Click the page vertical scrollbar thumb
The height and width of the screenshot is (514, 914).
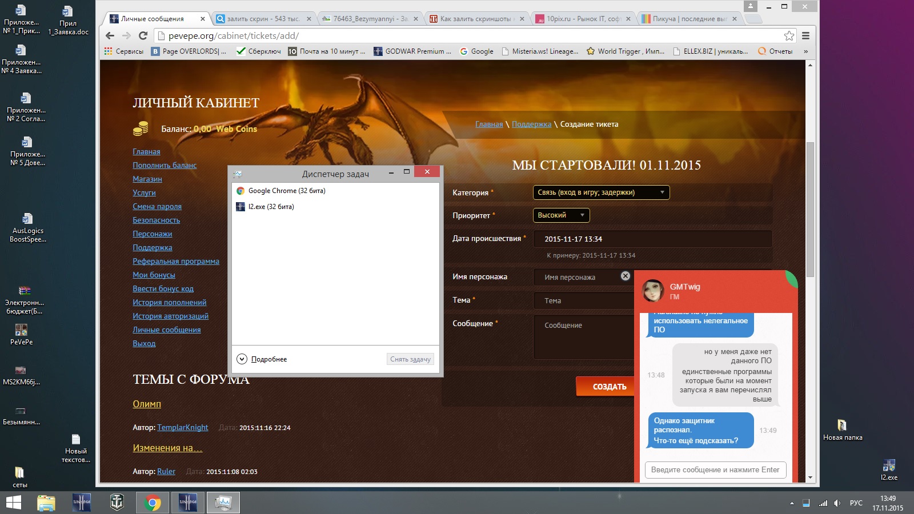(x=810, y=208)
